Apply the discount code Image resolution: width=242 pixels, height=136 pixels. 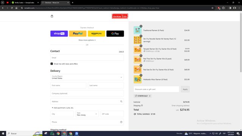(x=185, y=89)
